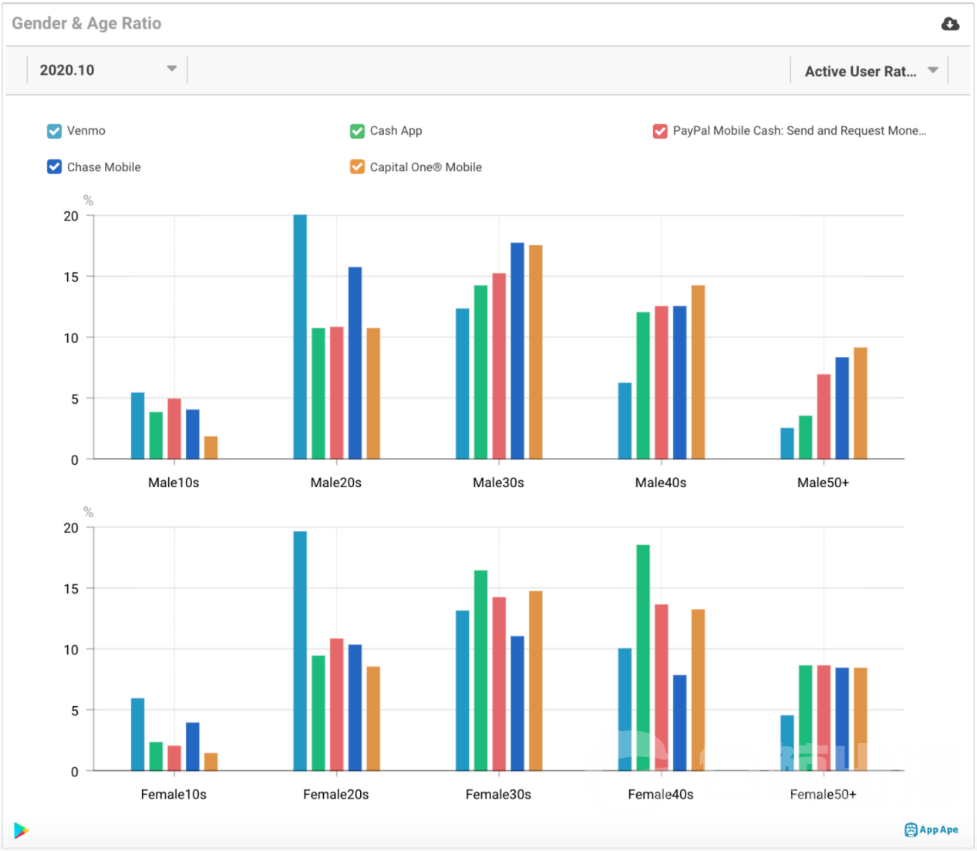Image resolution: width=977 pixels, height=851 pixels.
Task: Click the Female10s axis label
Action: pyautogui.click(x=174, y=794)
